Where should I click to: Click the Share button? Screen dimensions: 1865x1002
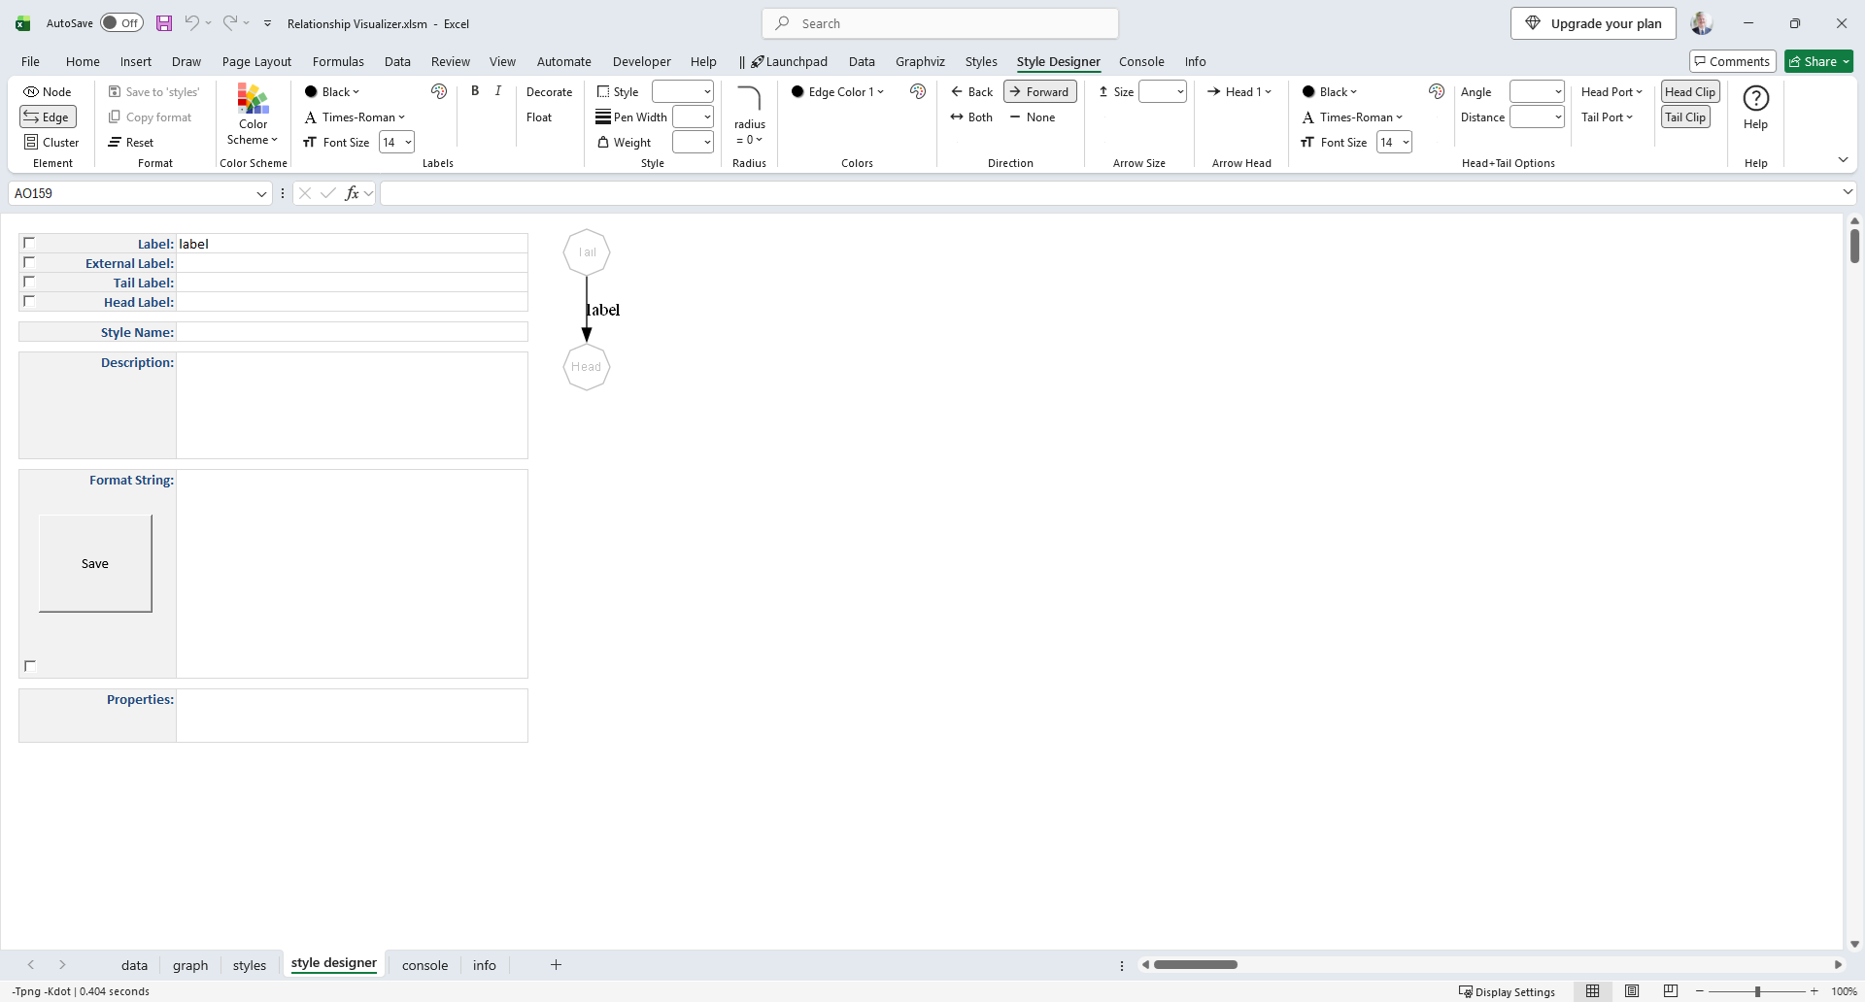1819,61
